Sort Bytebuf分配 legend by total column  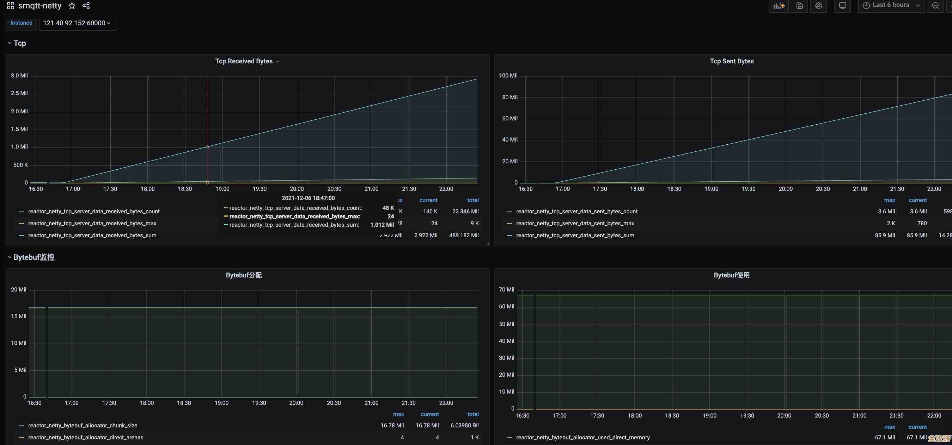point(472,414)
